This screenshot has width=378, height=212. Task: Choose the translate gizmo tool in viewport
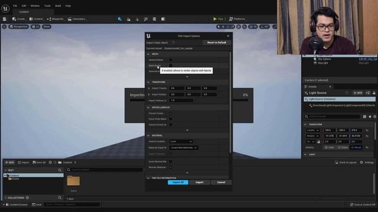[x=223, y=26]
